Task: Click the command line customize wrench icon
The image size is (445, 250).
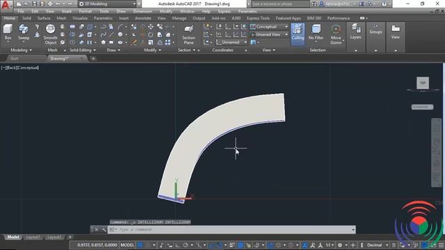Action: pyautogui.click(x=104, y=230)
